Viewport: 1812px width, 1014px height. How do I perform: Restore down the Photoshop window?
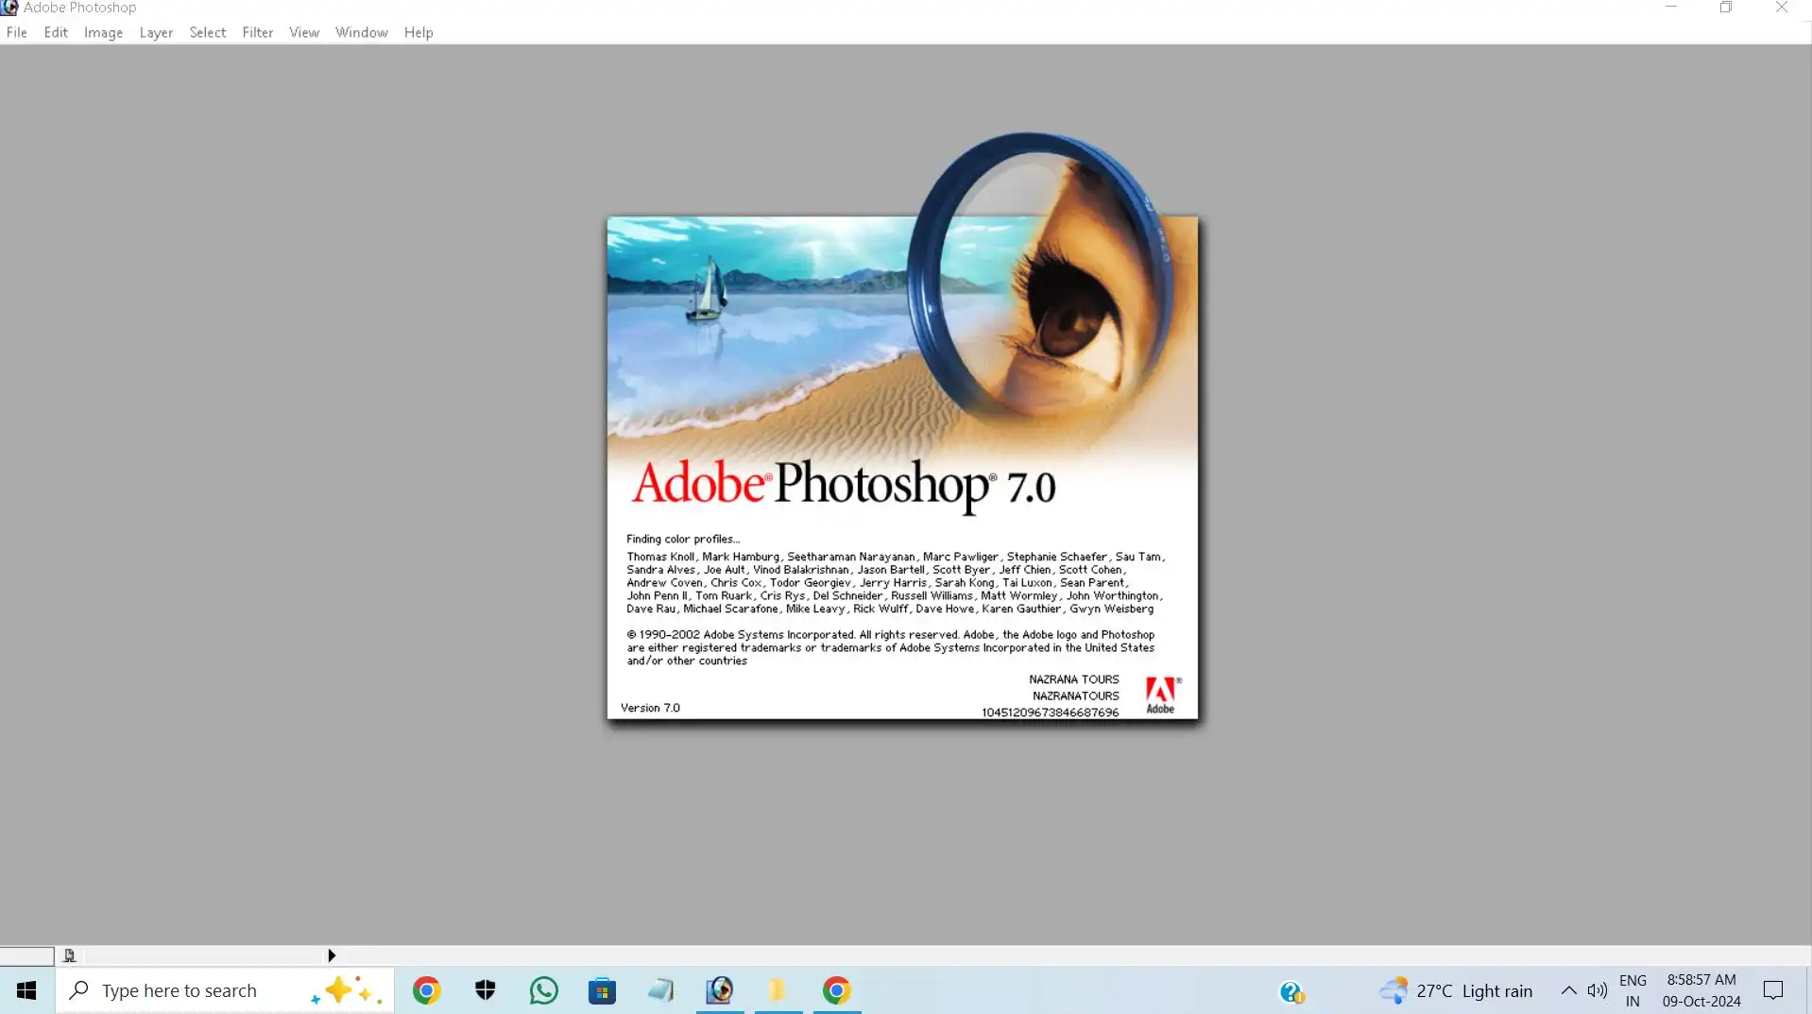tap(1726, 8)
